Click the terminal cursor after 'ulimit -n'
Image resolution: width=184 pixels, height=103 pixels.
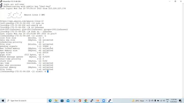pos(48,72)
